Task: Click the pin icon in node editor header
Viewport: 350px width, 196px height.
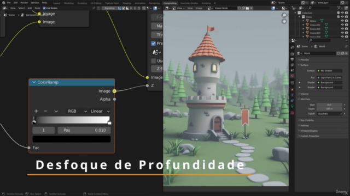Action: click(x=94, y=8)
